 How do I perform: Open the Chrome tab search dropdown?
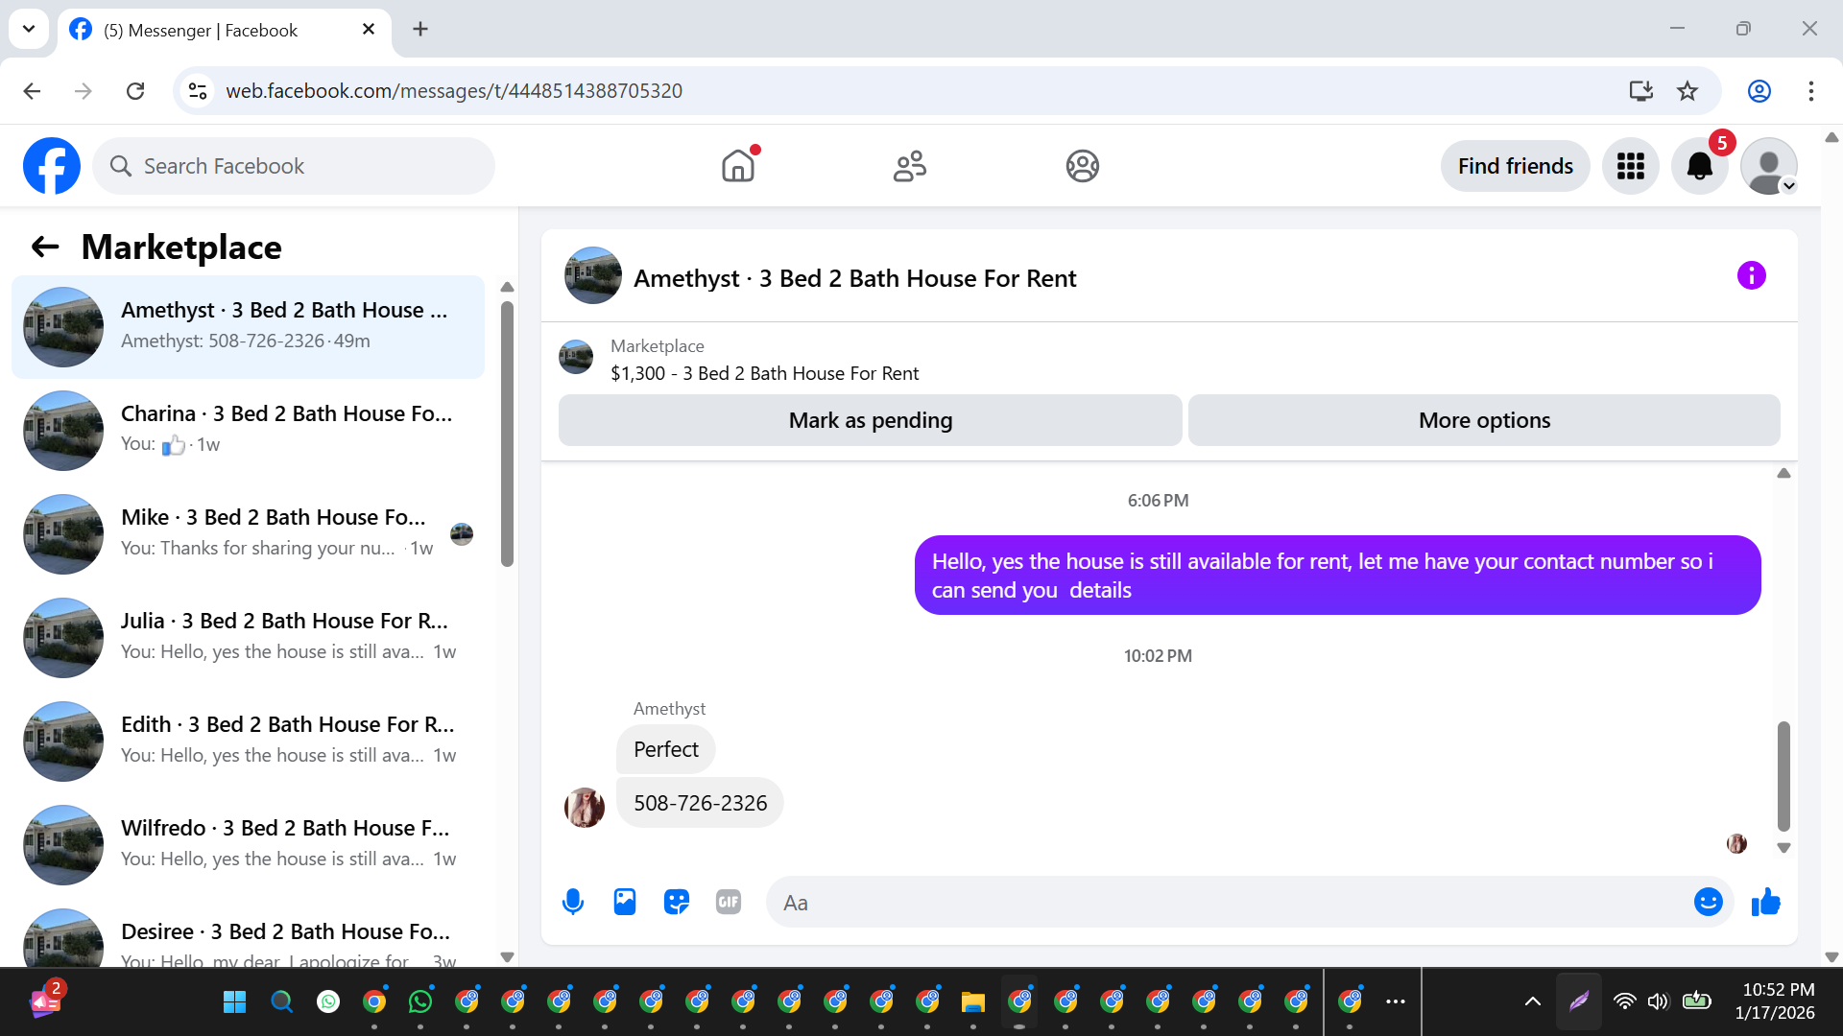tap(29, 29)
